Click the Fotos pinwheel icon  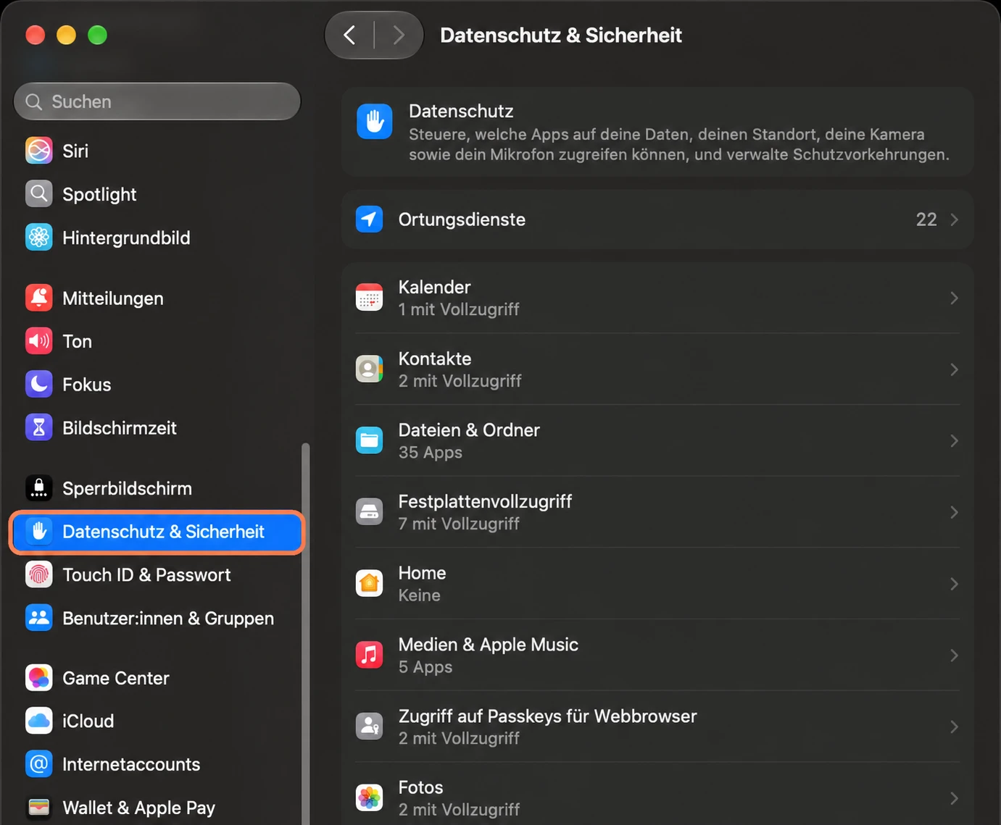pyautogui.click(x=370, y=798)
